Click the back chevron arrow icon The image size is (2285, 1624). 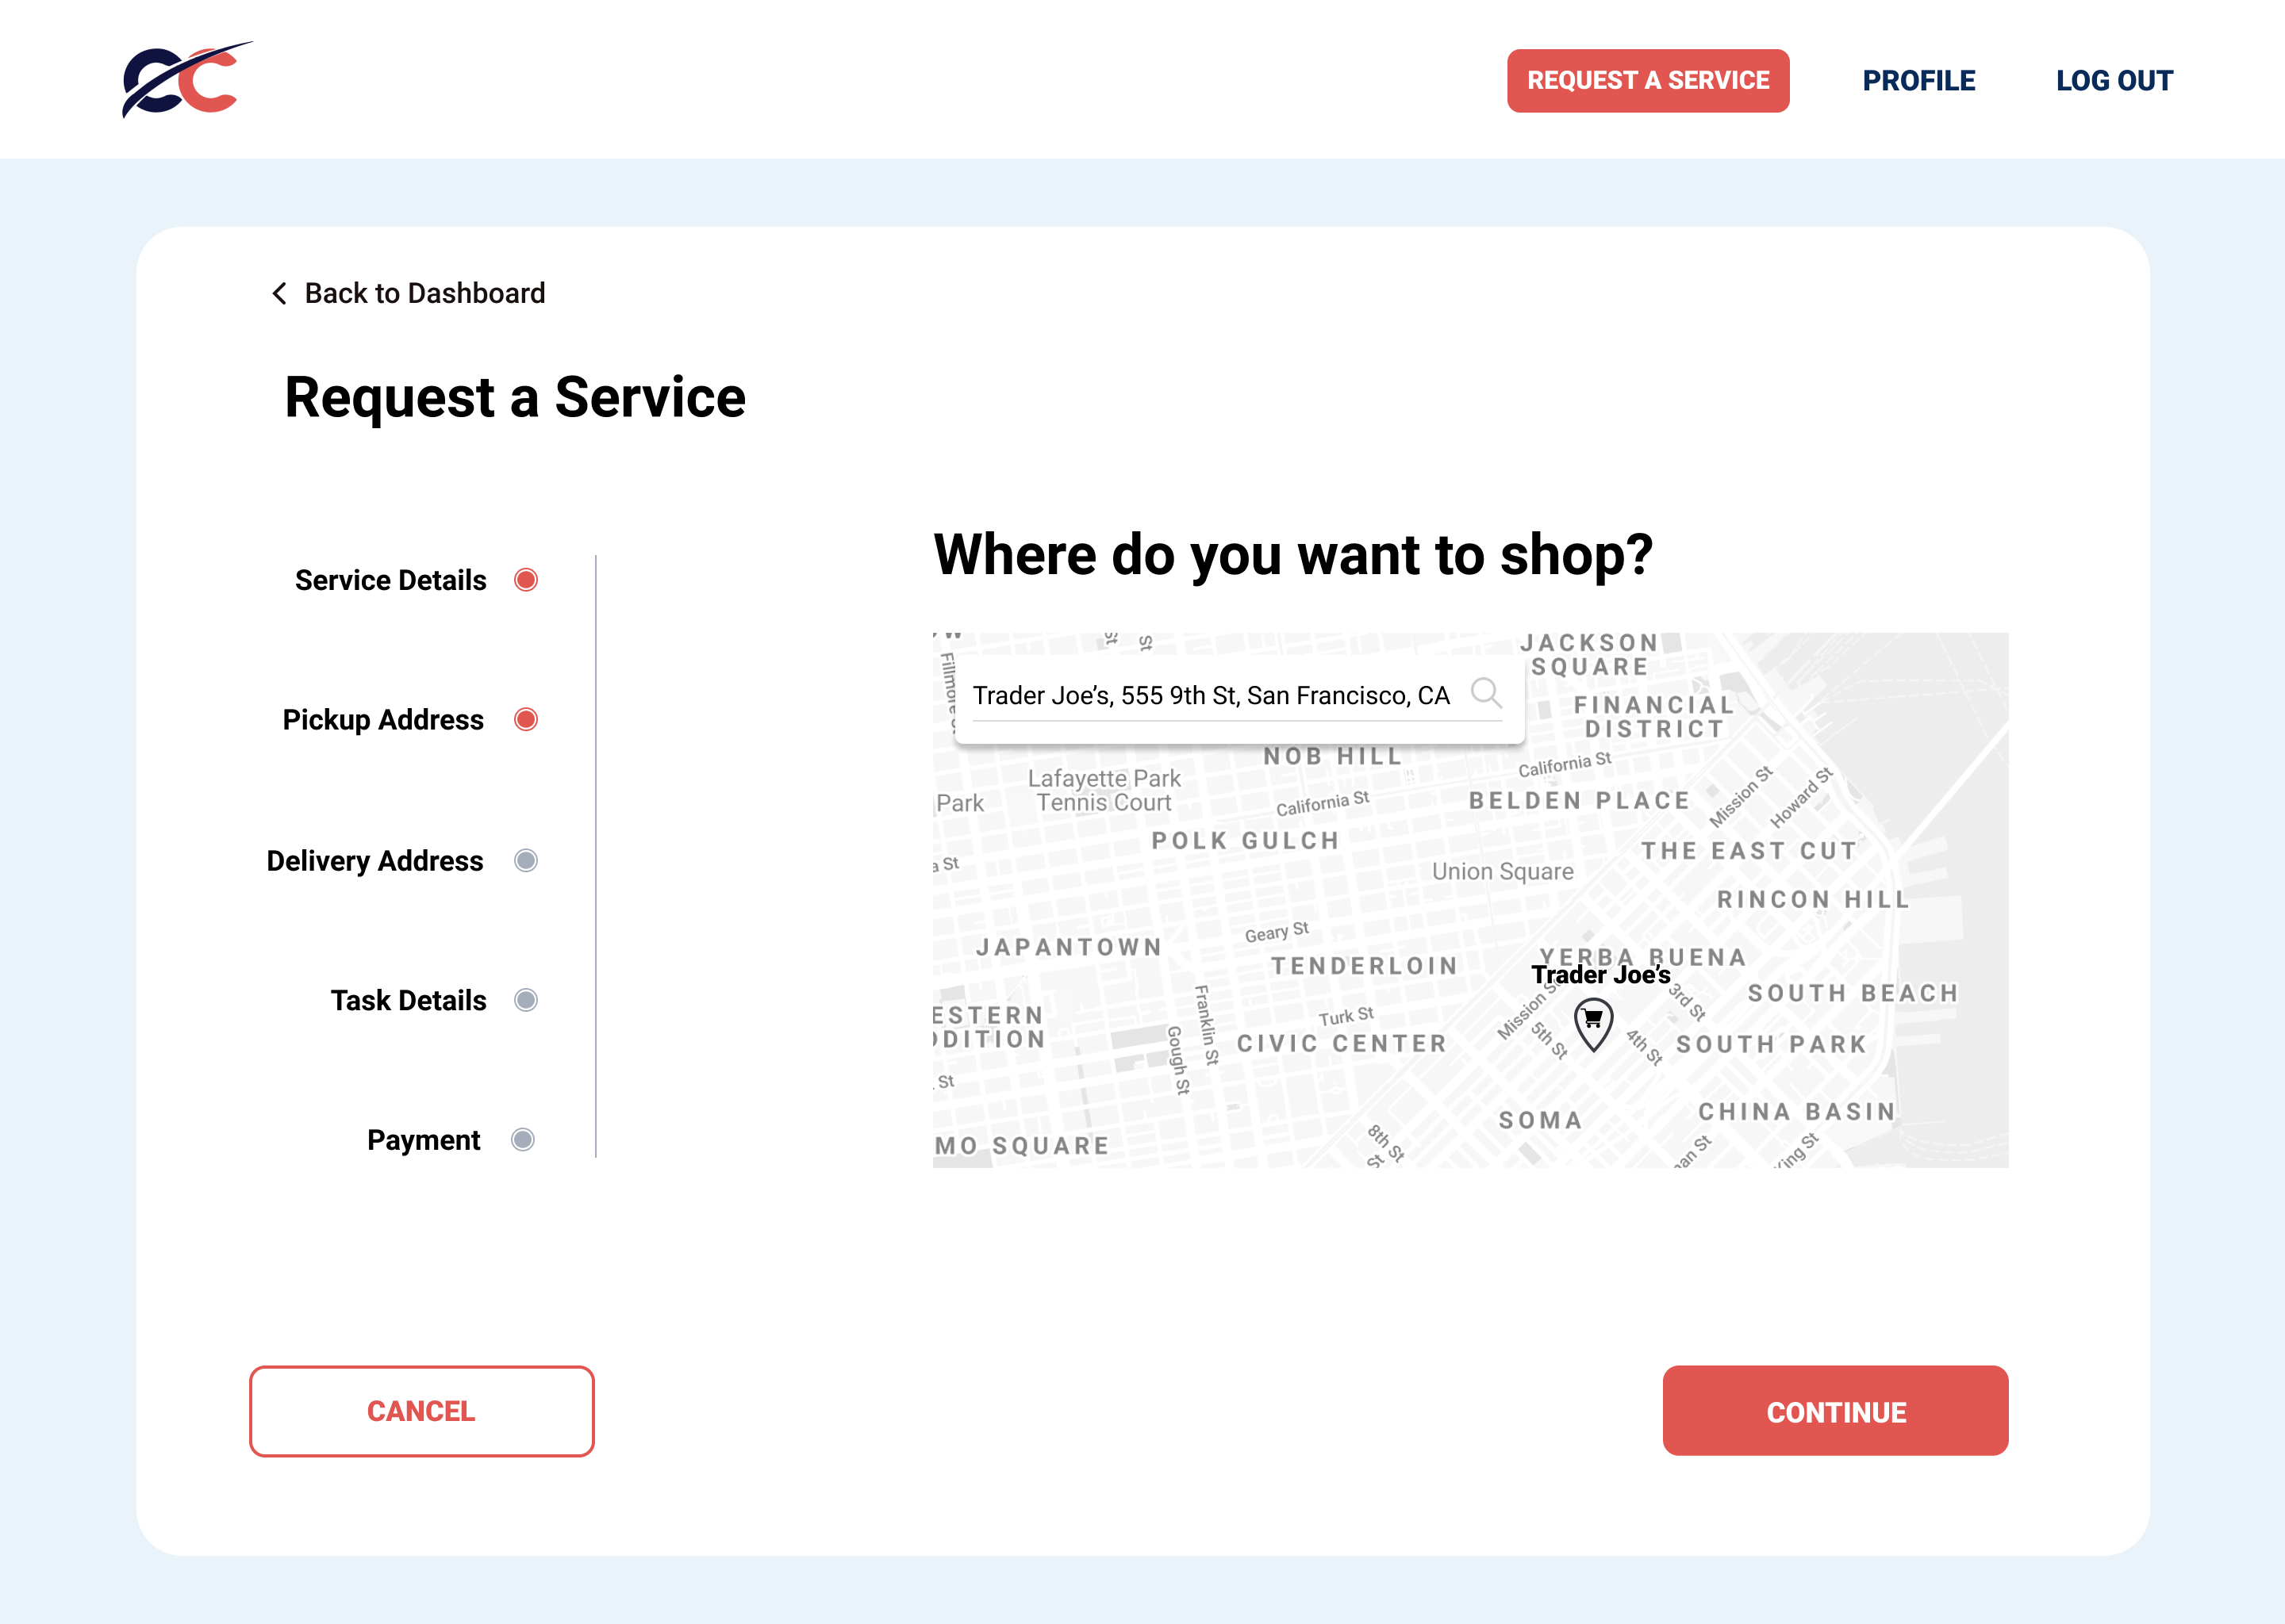[x=279, y=293]
